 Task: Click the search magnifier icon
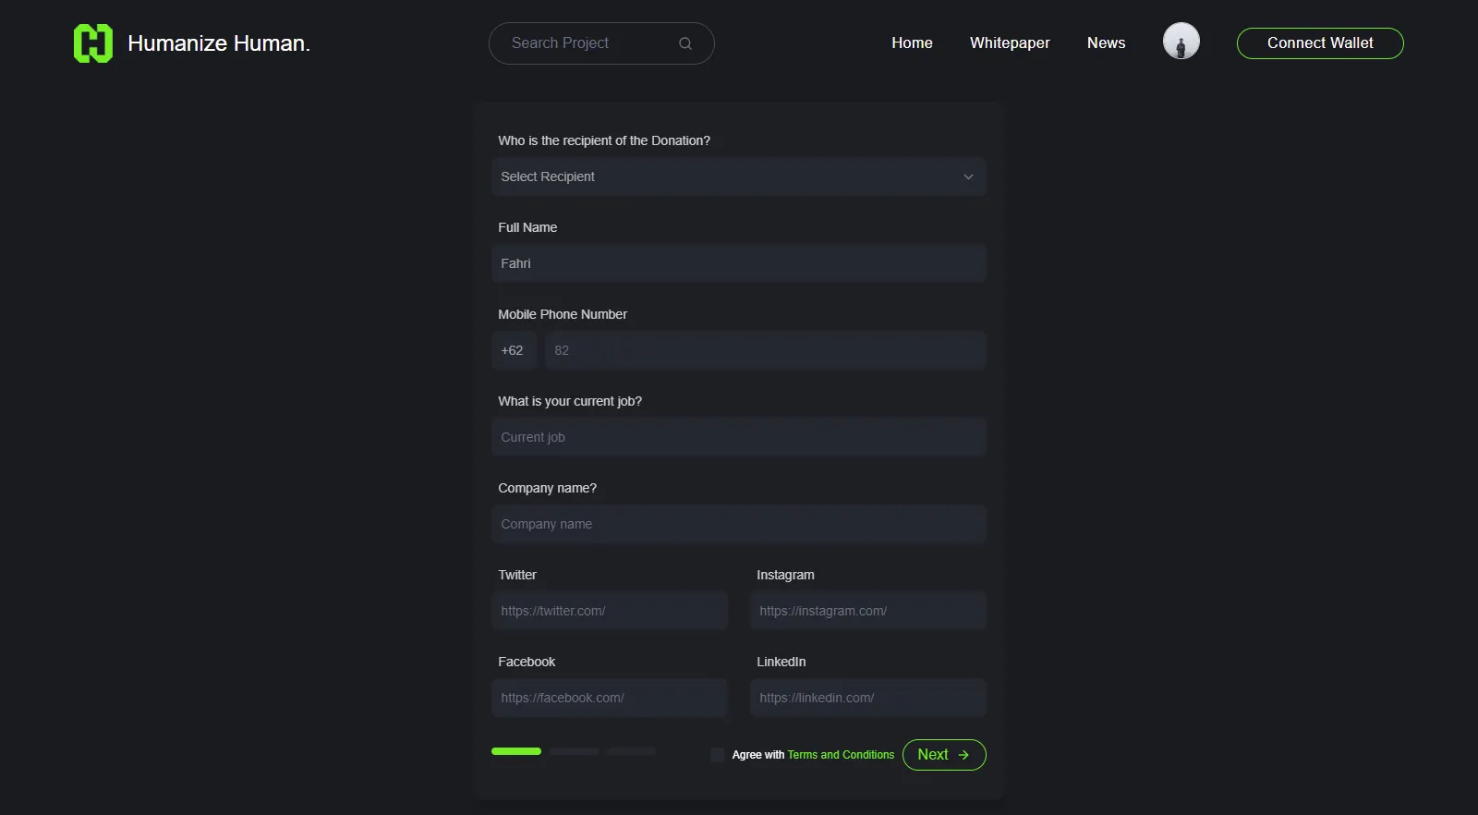click(685, 43)
